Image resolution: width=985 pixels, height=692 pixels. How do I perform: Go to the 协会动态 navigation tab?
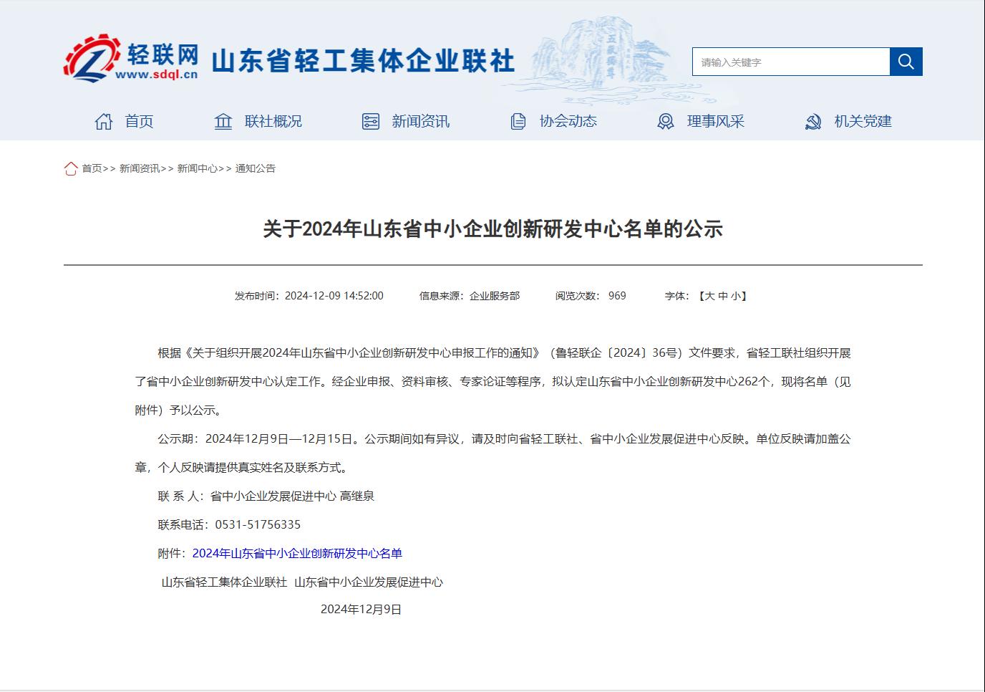pyautogui.click(x=568, y=122)
